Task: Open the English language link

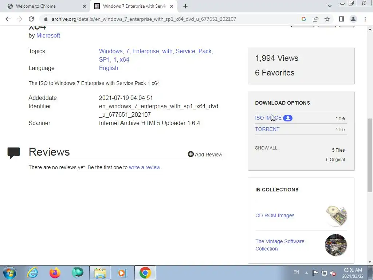Action: pyautogui.click(x=109, y=68)
